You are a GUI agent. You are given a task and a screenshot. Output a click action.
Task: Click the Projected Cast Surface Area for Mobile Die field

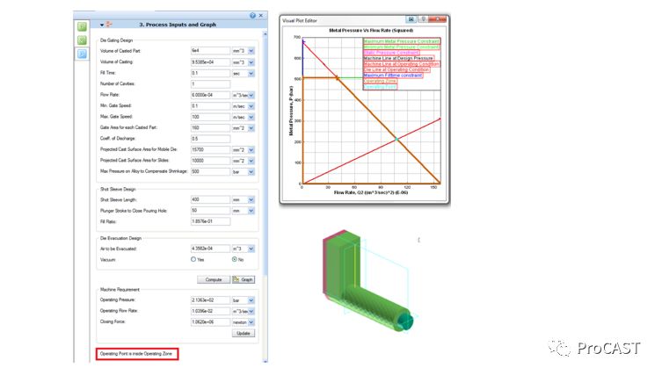(210, 150)
